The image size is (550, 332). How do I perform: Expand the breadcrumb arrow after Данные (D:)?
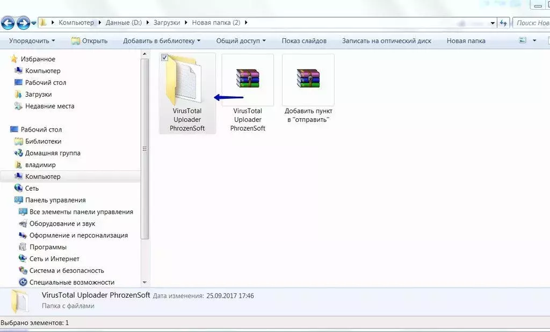147,23
